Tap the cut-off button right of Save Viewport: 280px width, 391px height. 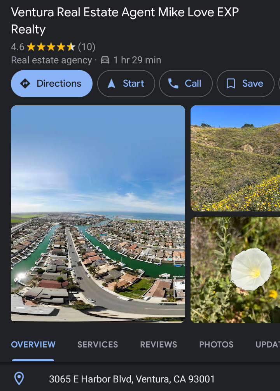point(278,84)
